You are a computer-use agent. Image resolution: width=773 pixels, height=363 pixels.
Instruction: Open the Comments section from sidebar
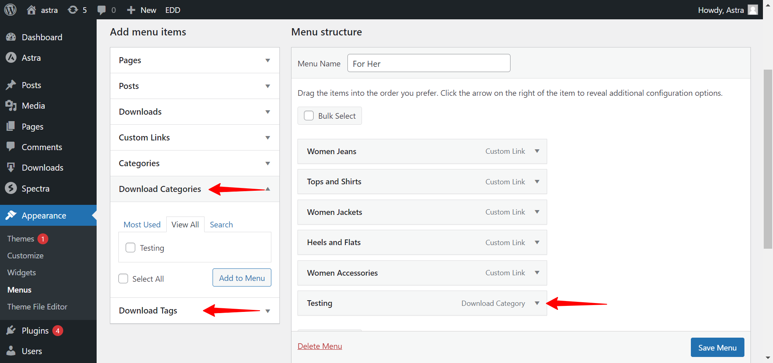42,146
